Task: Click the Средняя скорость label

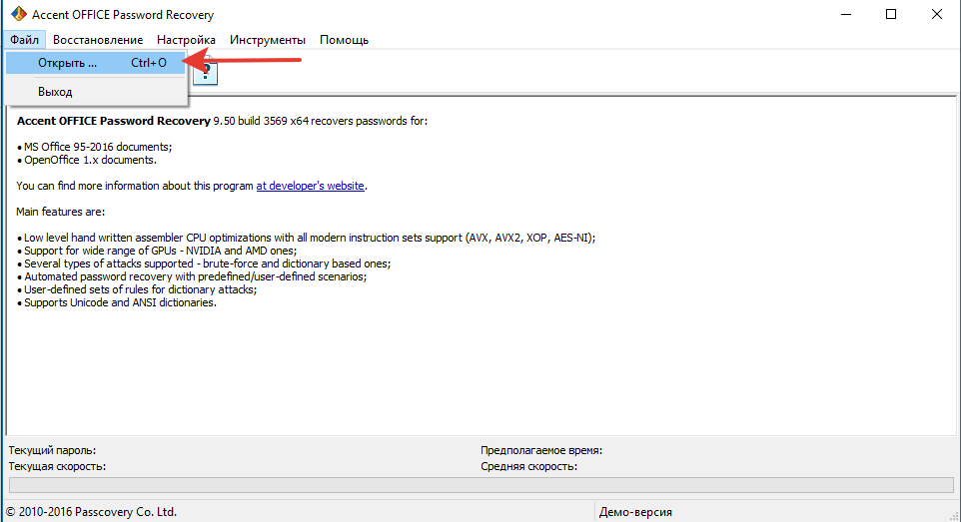Action: click(528, 466)
